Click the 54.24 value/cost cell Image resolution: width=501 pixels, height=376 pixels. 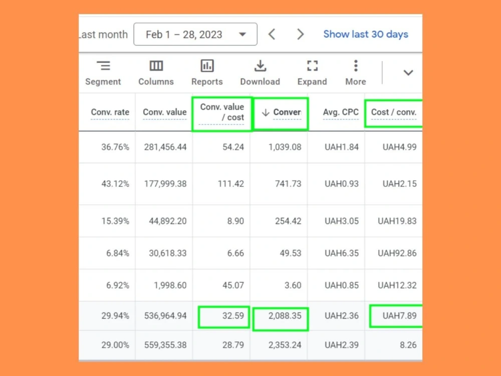233,147
